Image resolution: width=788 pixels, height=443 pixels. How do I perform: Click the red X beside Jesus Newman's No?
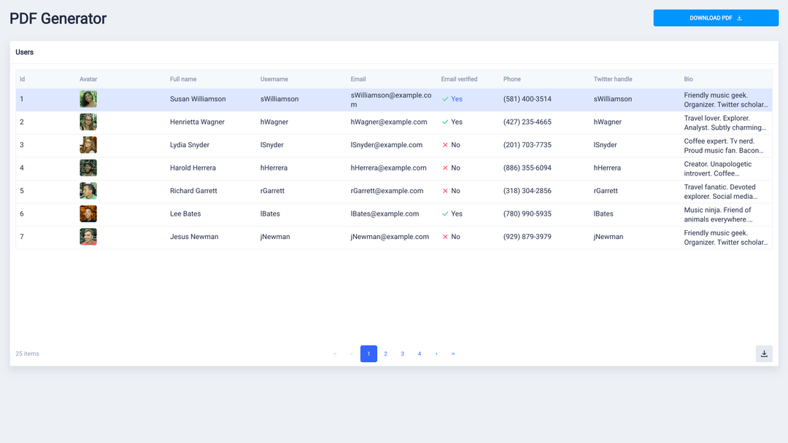click(x=447, y=236)
